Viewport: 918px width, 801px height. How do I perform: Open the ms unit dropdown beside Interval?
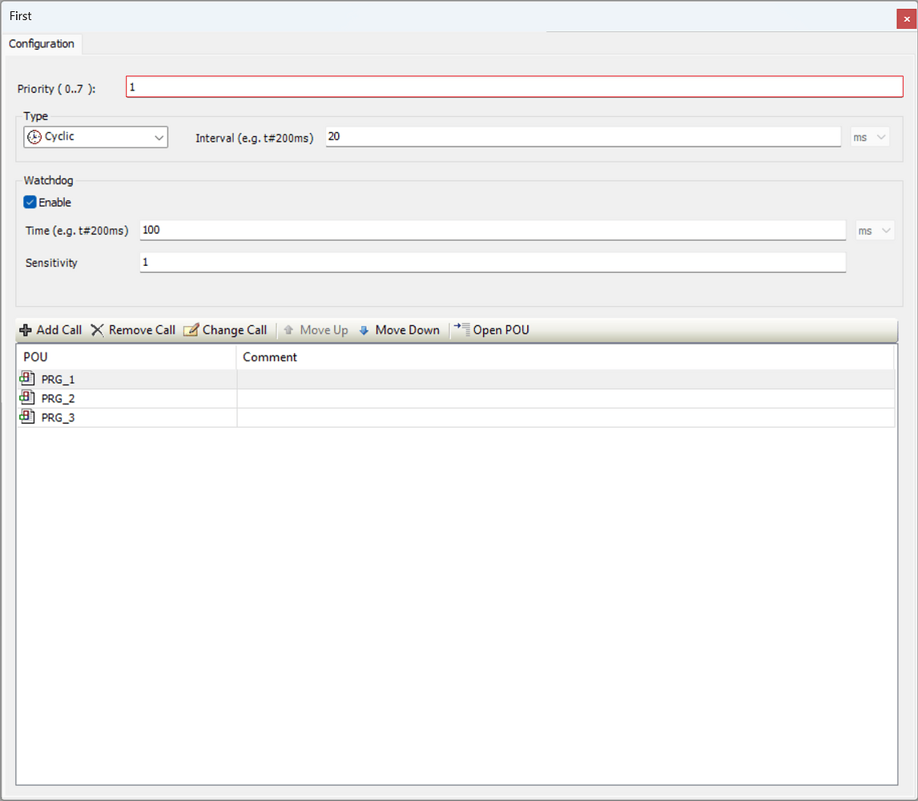[869, 137]
